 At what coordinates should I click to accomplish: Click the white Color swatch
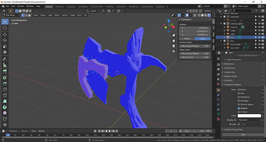tap(249, 116)
